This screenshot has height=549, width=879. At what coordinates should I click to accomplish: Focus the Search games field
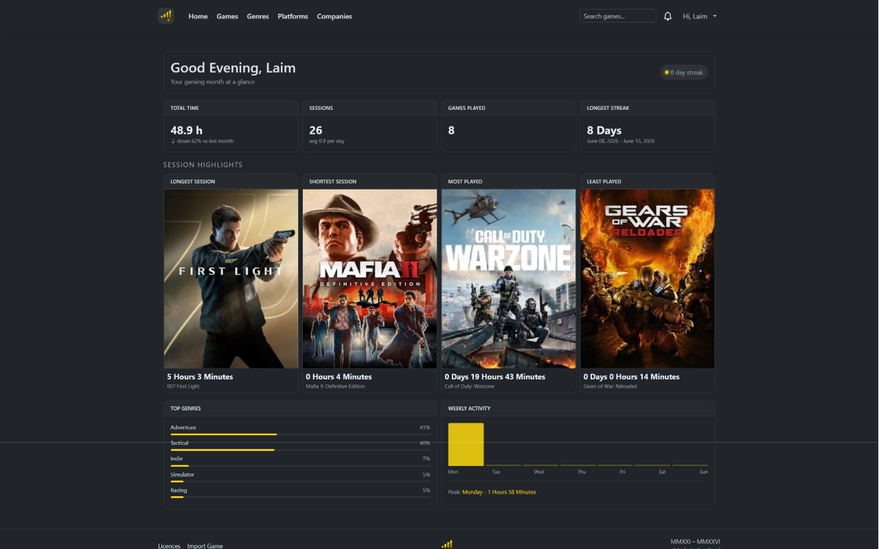[617, 16]
